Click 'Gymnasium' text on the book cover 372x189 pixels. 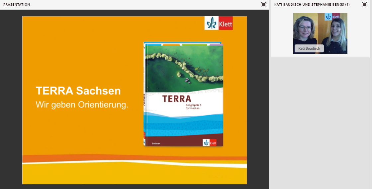tap(192, 108)
